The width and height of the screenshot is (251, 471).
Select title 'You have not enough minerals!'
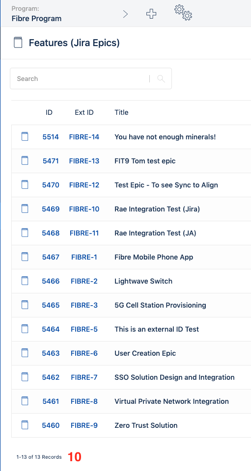click(165, 137)
